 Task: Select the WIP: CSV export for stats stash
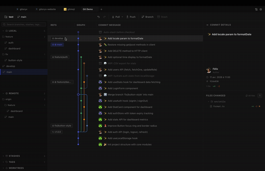[125, 63]
